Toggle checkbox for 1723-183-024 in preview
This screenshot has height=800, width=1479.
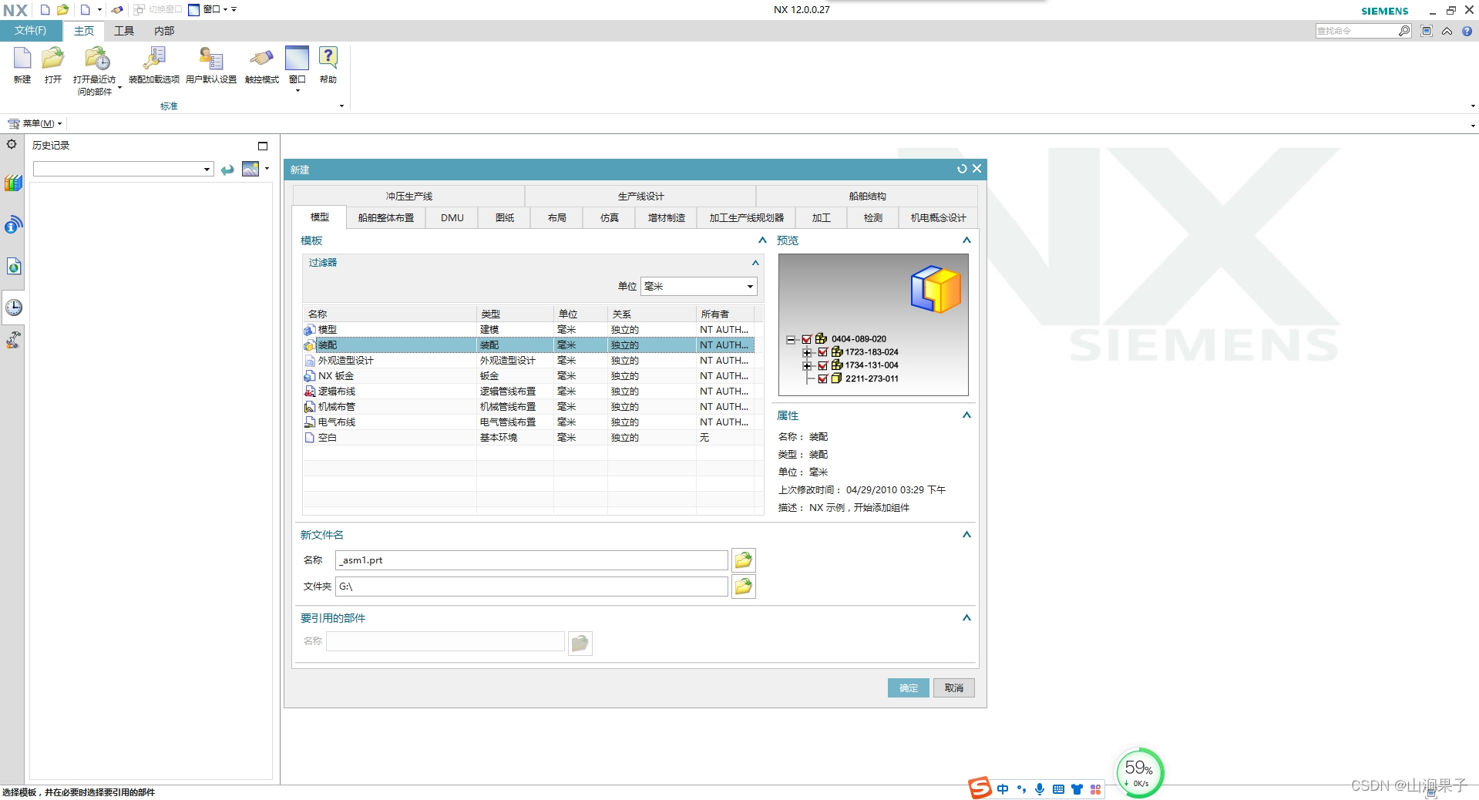[822, 352]
